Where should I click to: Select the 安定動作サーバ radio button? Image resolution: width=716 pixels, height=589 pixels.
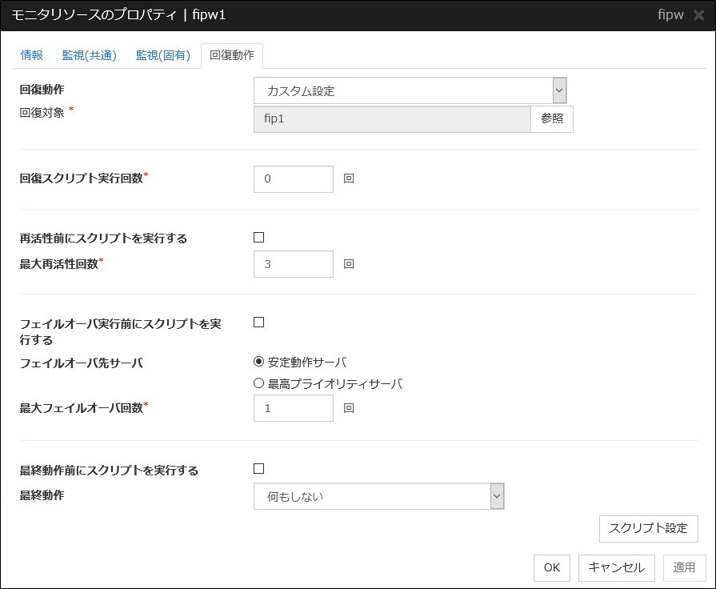258,362
